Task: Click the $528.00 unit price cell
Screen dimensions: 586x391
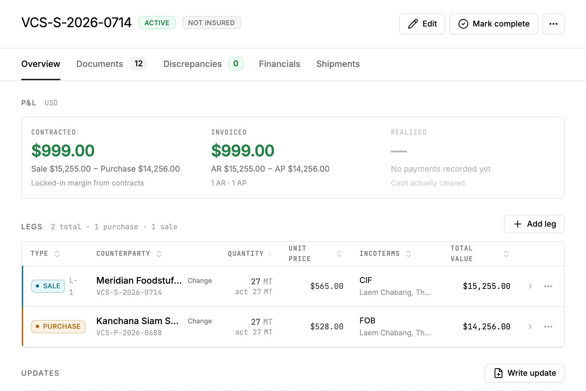Action: pos(327,327)
